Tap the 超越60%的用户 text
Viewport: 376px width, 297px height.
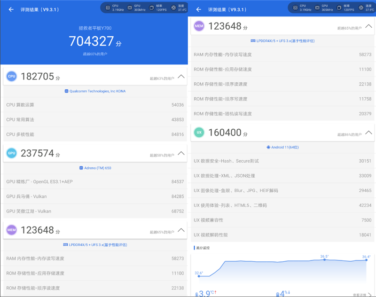[95, 54]
